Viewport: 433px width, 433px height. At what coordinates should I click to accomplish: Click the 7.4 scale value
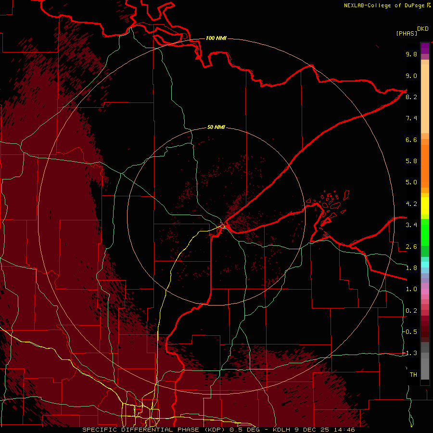[x=411, y=118]
